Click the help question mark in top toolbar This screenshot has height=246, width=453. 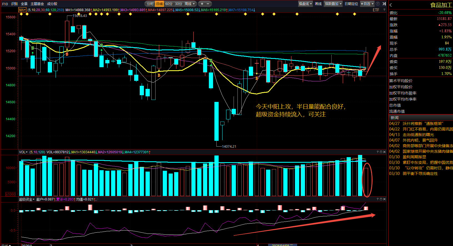coord(378,4)
